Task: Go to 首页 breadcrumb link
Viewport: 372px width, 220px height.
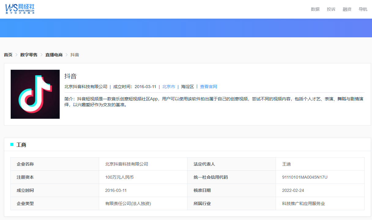Action: (x=8, y=55)
